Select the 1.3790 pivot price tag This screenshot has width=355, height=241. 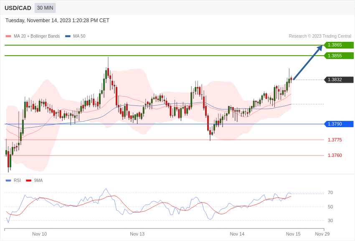tap(339, 124)
